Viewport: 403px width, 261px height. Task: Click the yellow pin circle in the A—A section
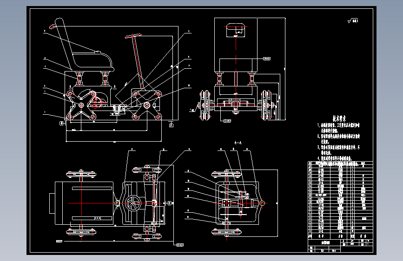coord(262,203)
